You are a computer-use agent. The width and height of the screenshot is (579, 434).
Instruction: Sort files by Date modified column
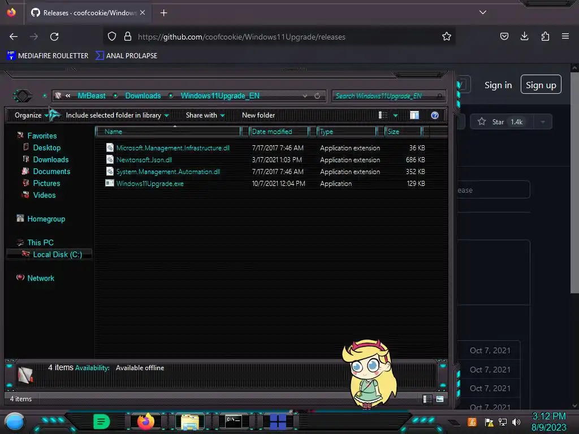point(278,131)
